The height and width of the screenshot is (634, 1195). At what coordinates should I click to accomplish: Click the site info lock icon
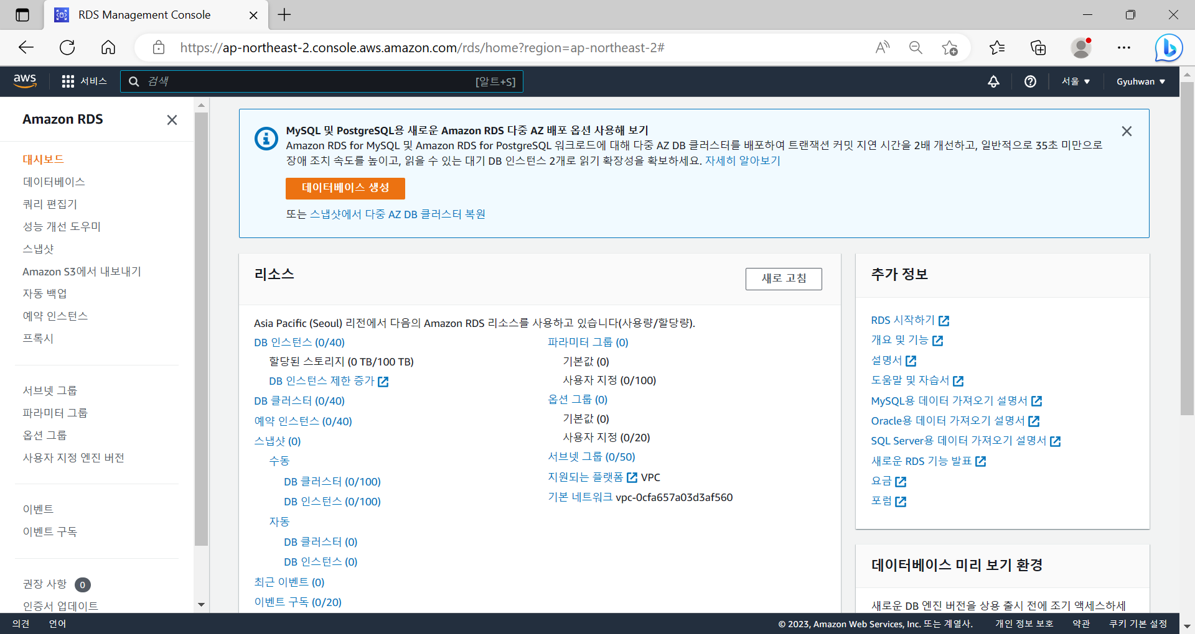(x=159, y=47)
